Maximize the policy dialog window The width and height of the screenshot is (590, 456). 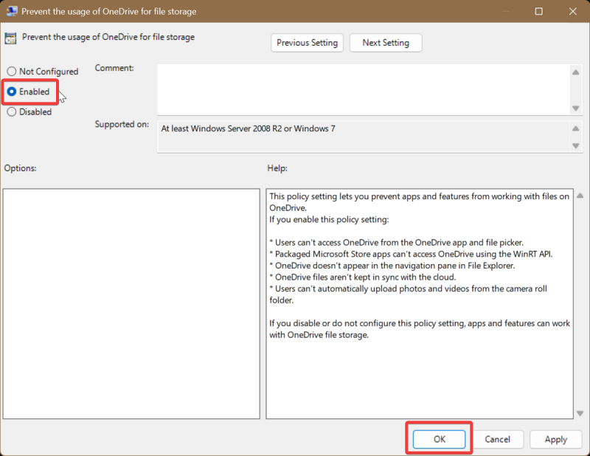(539, 11)
